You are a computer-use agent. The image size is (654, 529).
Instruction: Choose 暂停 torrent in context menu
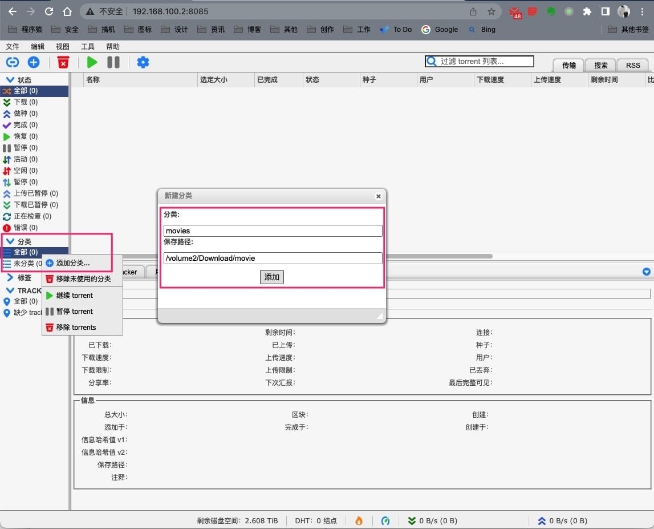pyautogui.click(x=82, y=312)
